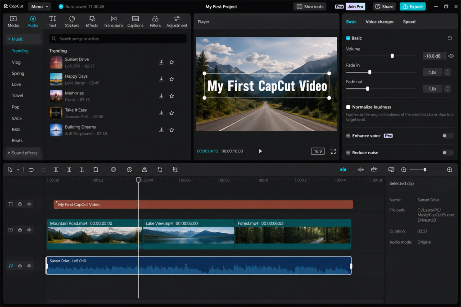Click the Reduce noise checkbox
The image size is (461, 307).
[348, 153]
